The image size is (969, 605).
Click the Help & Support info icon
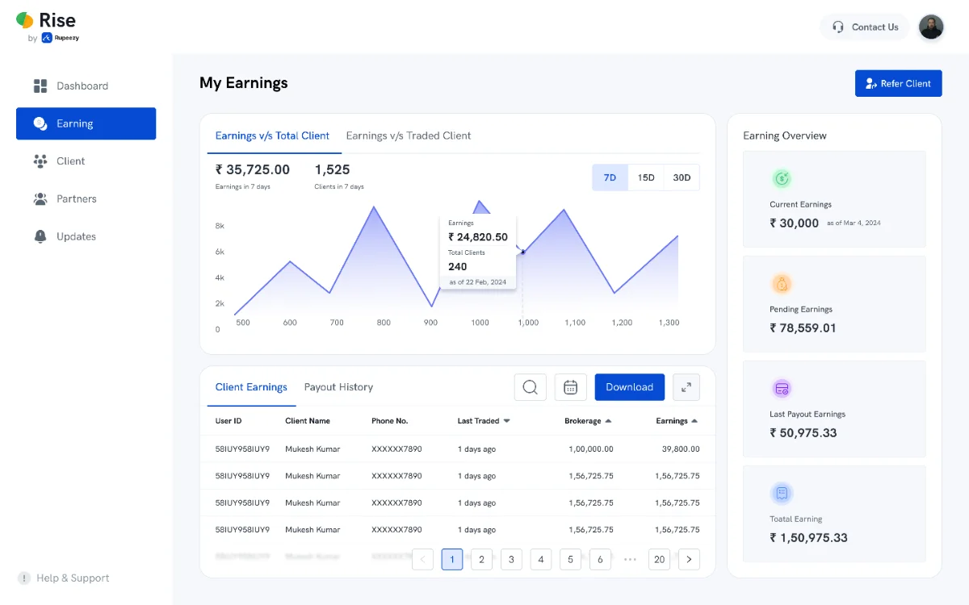24,578
